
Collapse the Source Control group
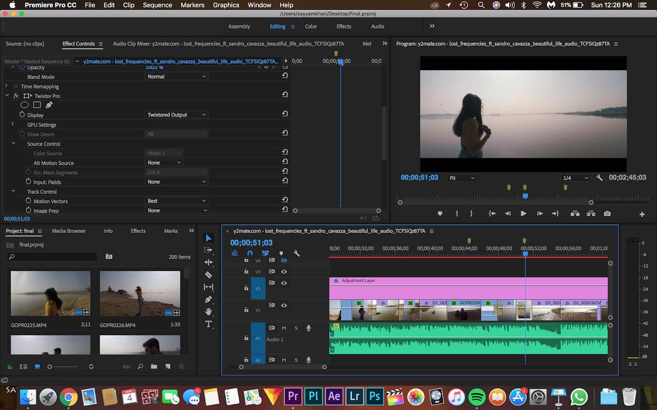[x=13, y=143]
